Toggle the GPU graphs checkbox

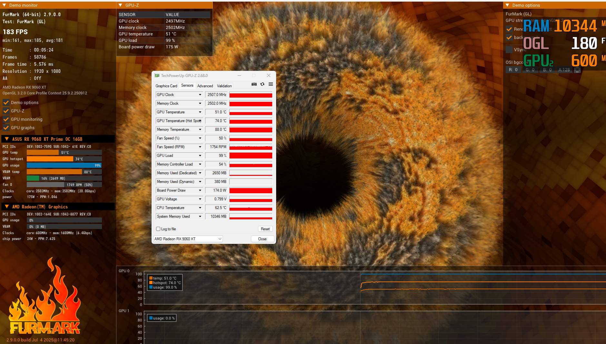point(6,128)
